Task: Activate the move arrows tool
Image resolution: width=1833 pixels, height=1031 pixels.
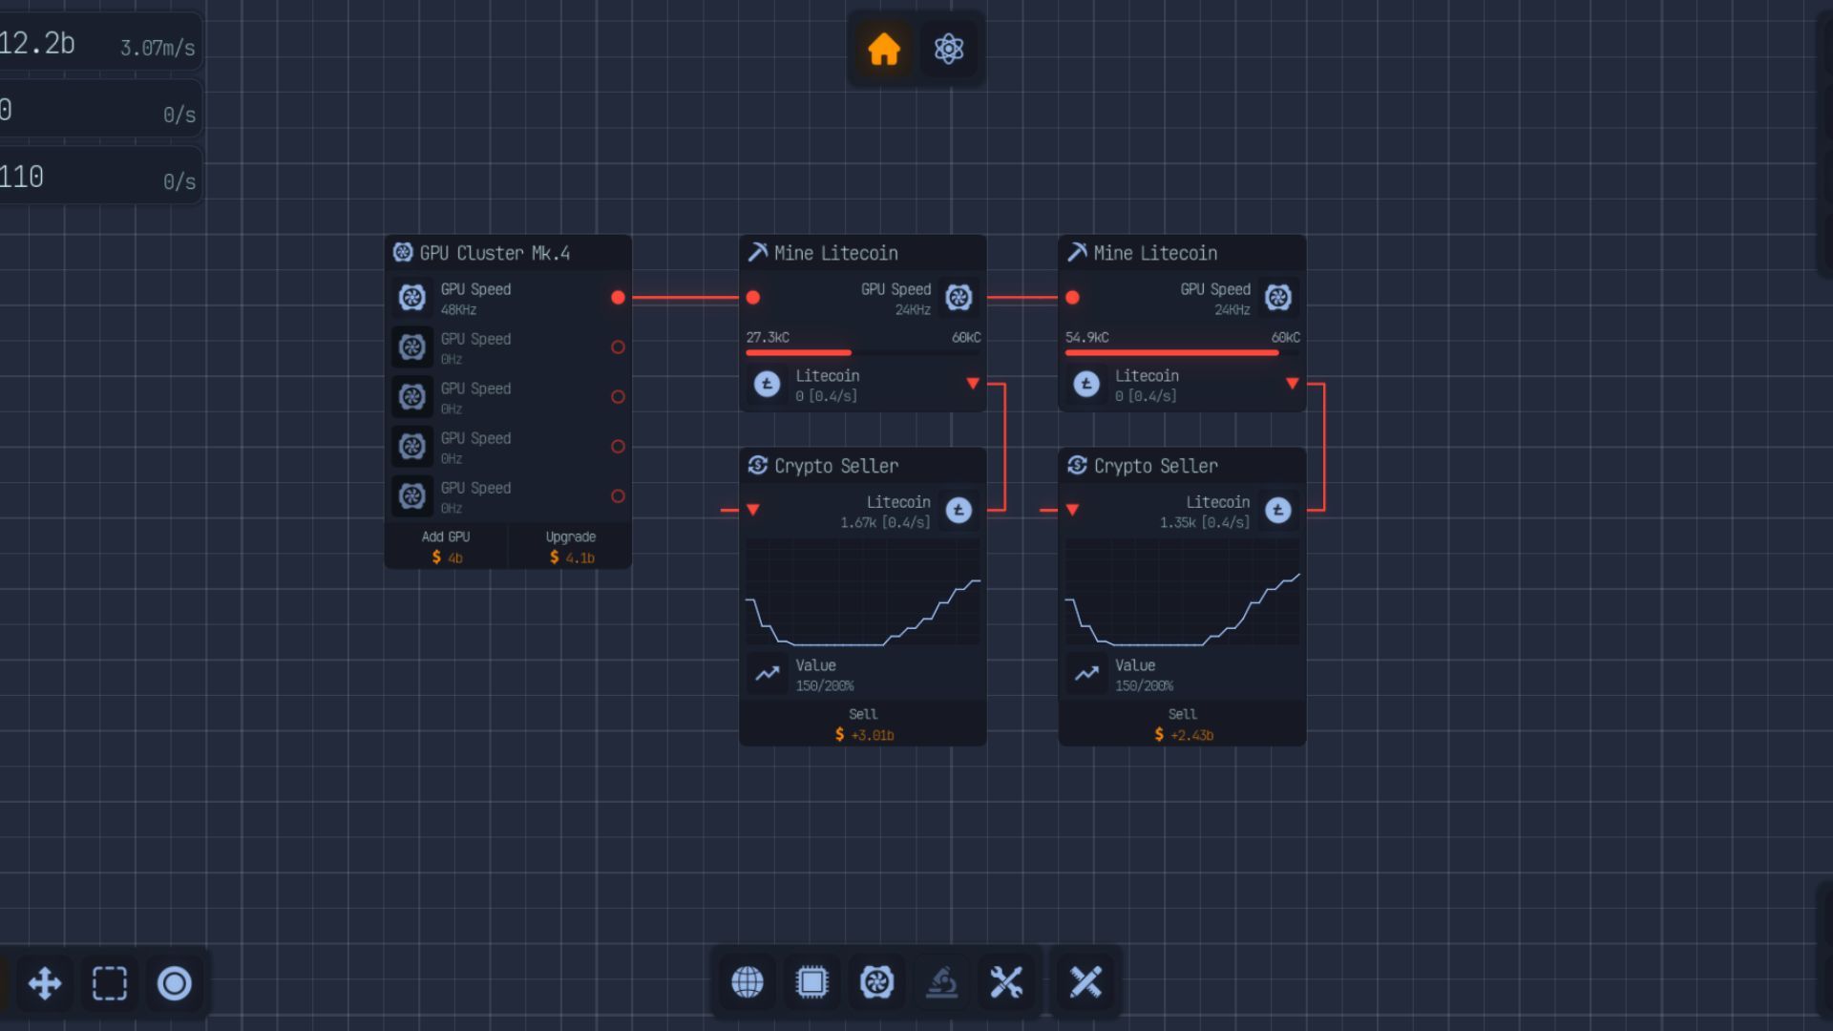Action: tap(45, 983)
